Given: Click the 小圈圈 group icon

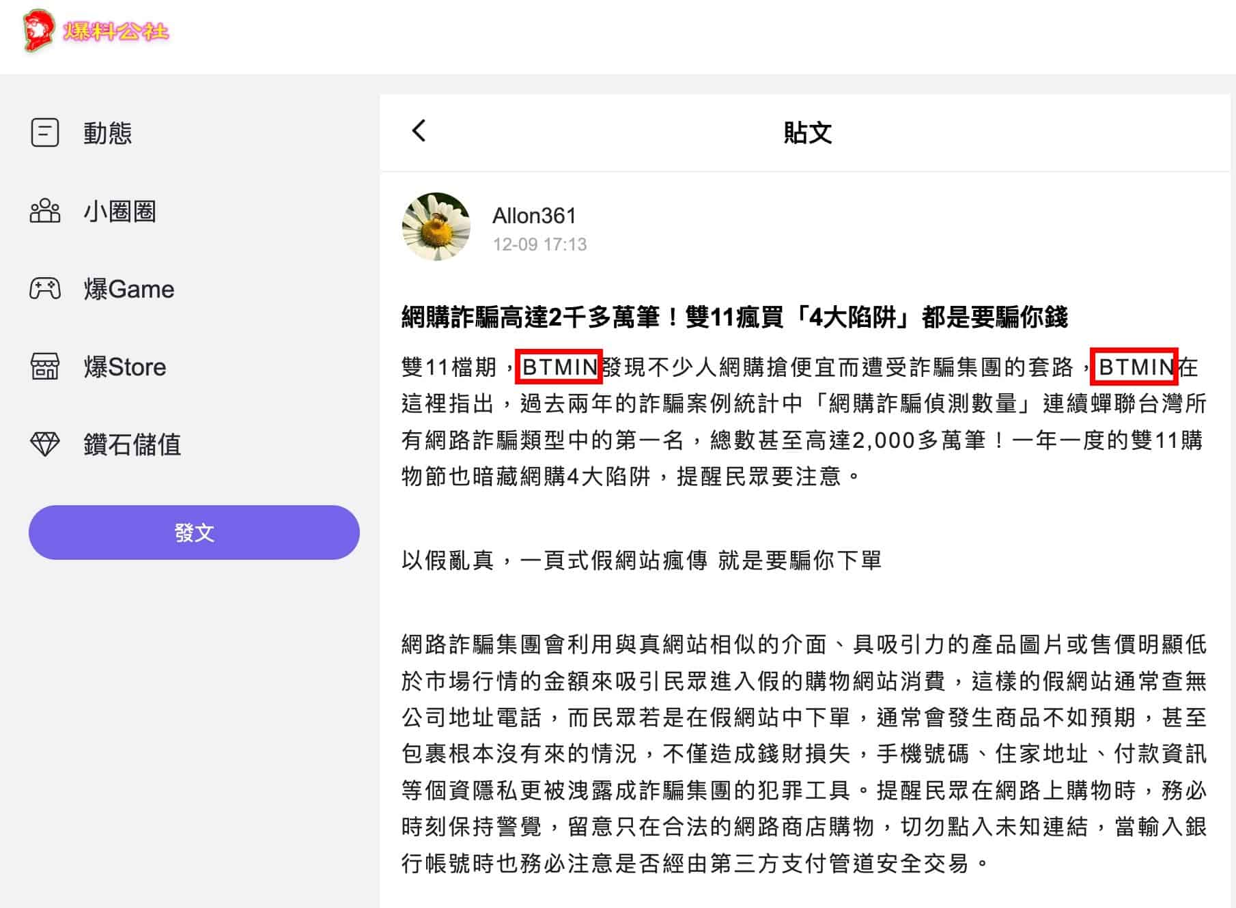Looking at the screenshot, I should [x=45, y=211].
